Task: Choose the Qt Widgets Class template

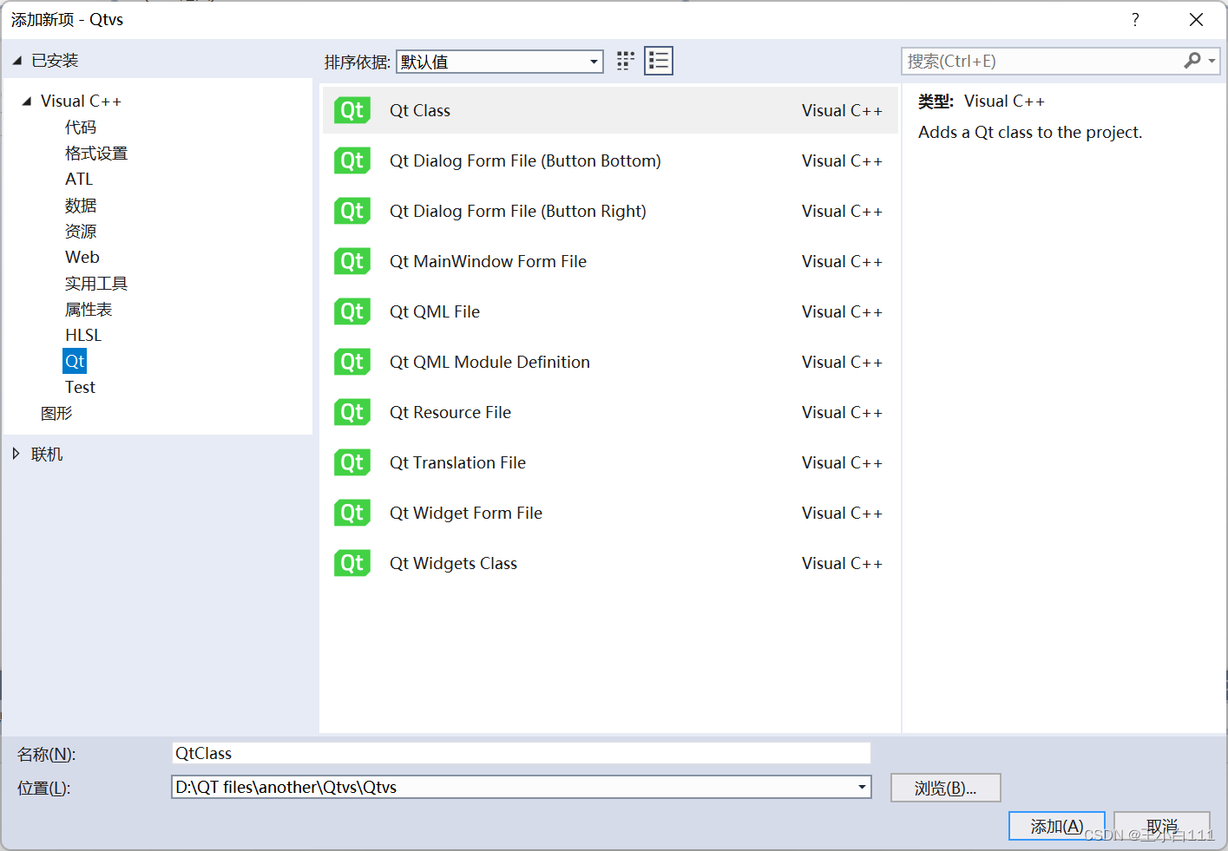Action: coord(453,563)
